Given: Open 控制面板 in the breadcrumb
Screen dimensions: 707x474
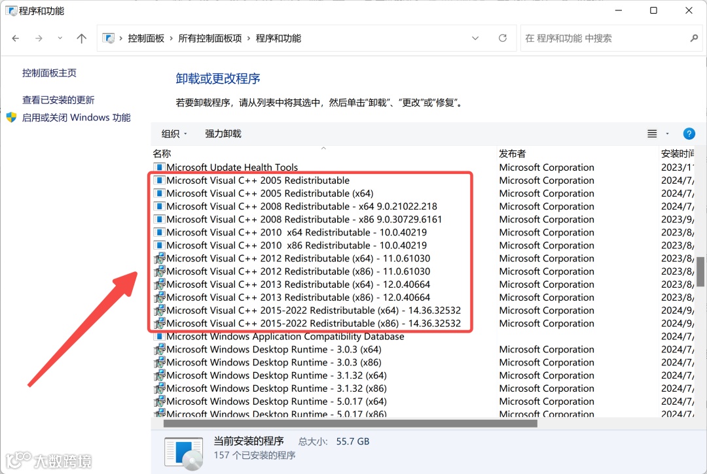Looking at the screenshot, I should (x=146, y=39).
